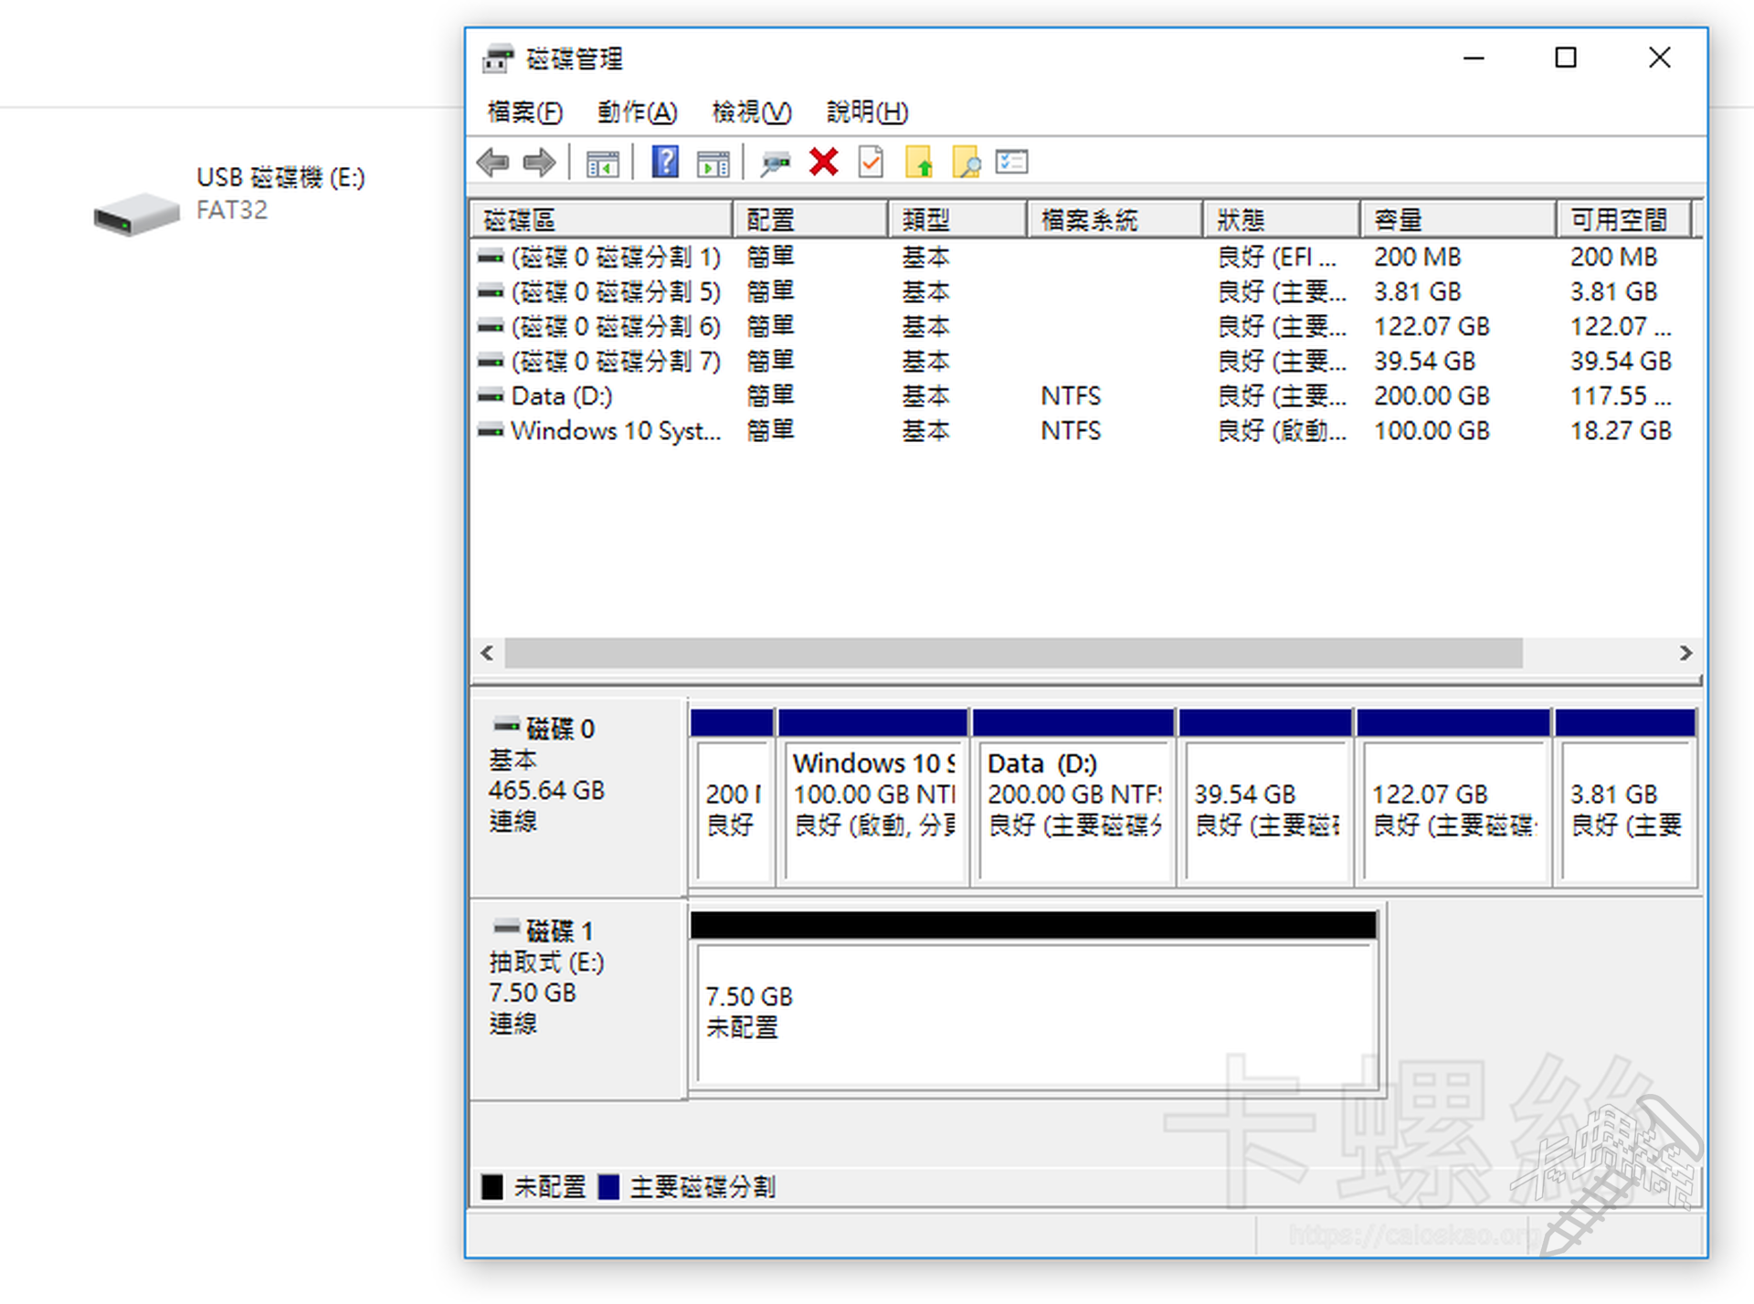Image resolution: width=1754 pixels, height=1304 pixels.
Task: Sort by the 容量 column header
Action: (1456, 220)
